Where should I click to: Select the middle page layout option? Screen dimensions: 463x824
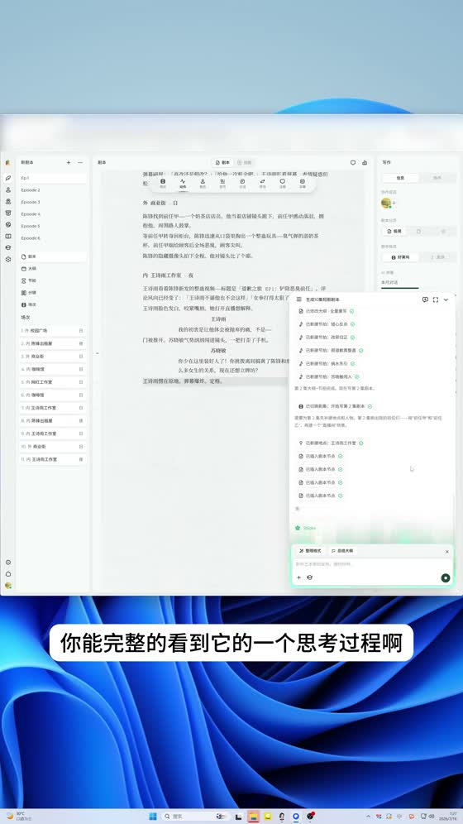tap(419, 231)
